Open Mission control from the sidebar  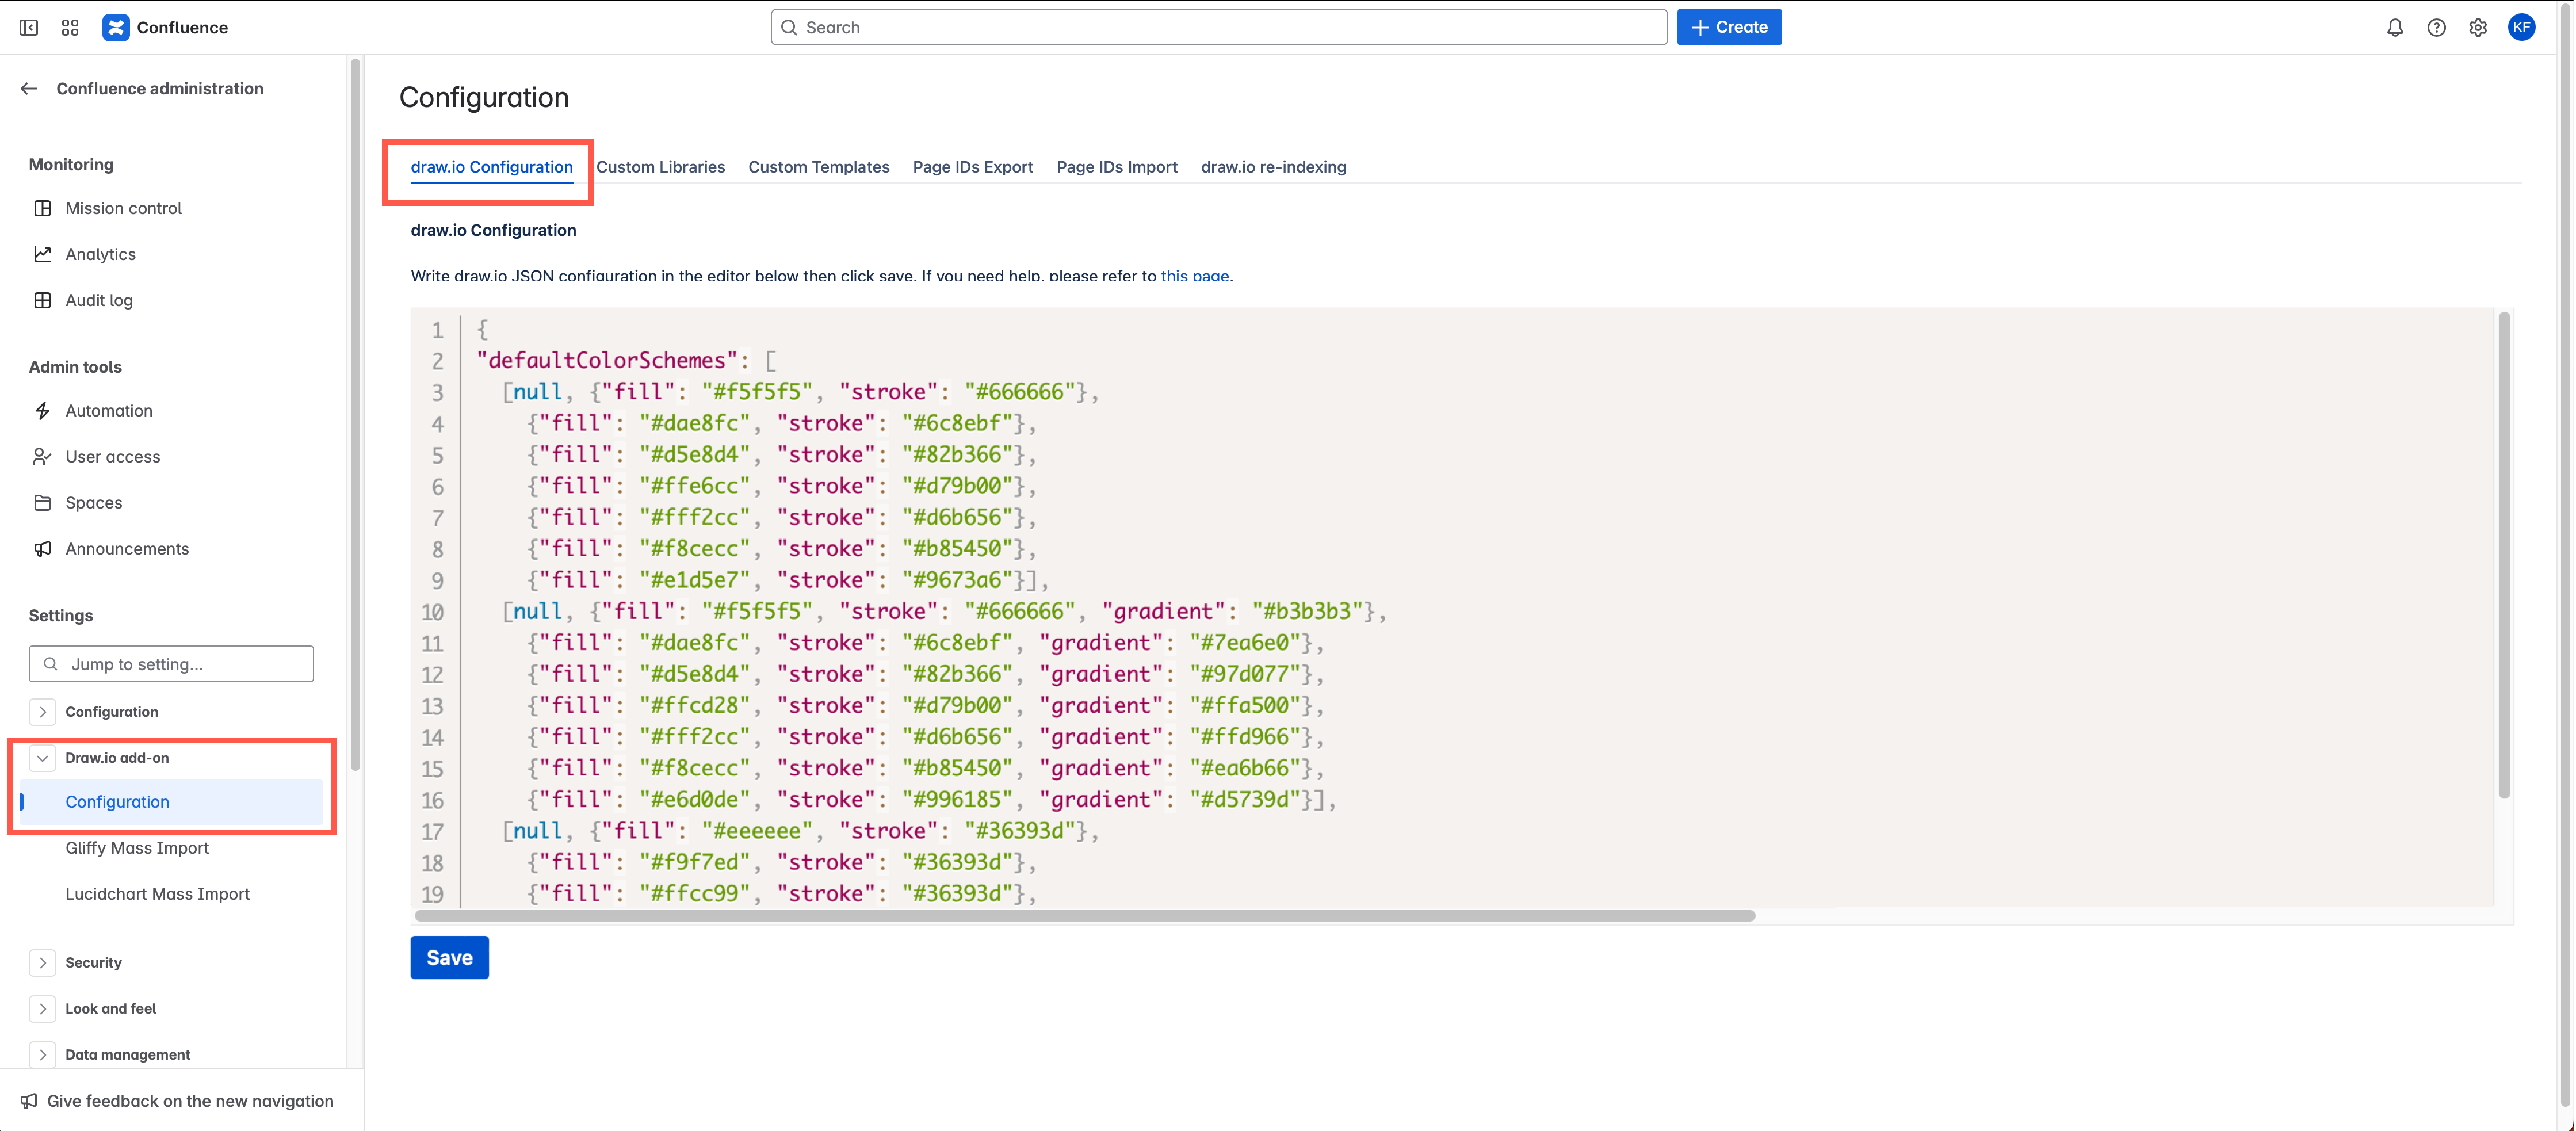click(123, 208)
